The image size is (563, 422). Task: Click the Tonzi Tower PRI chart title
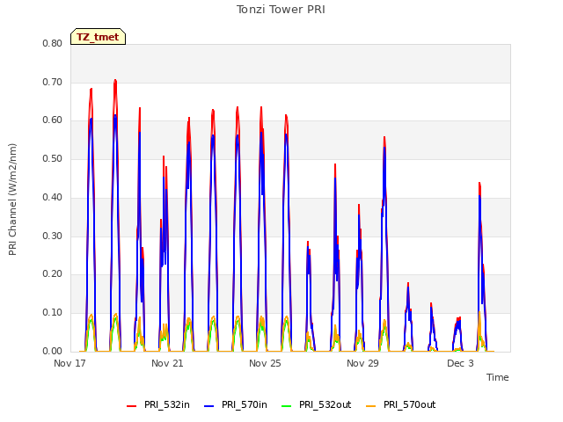(281, 10)
